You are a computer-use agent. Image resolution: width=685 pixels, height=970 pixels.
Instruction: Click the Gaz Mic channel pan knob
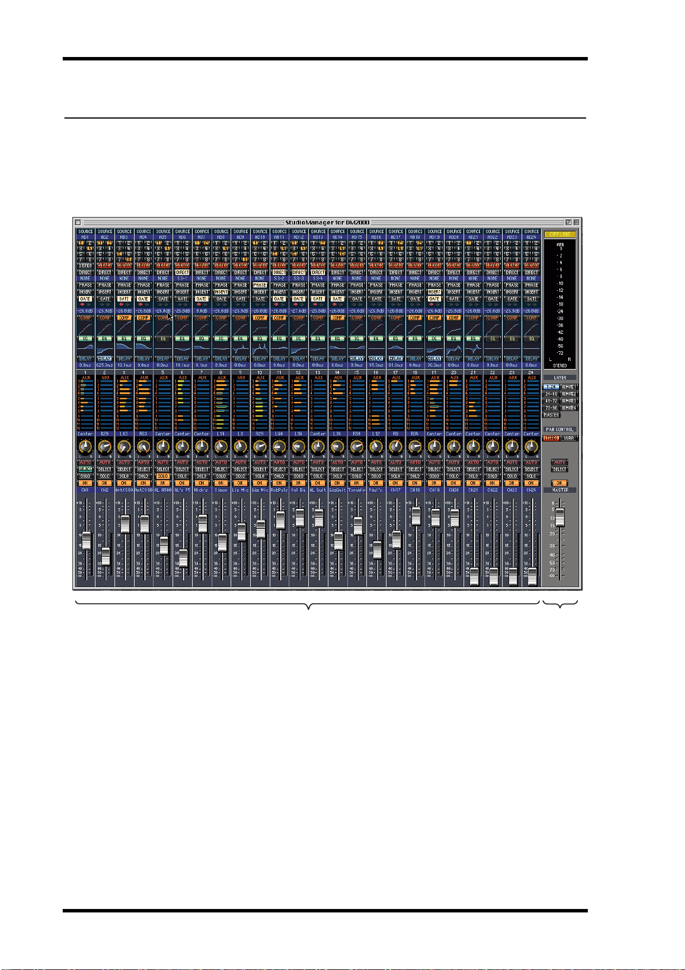point(260,446)
